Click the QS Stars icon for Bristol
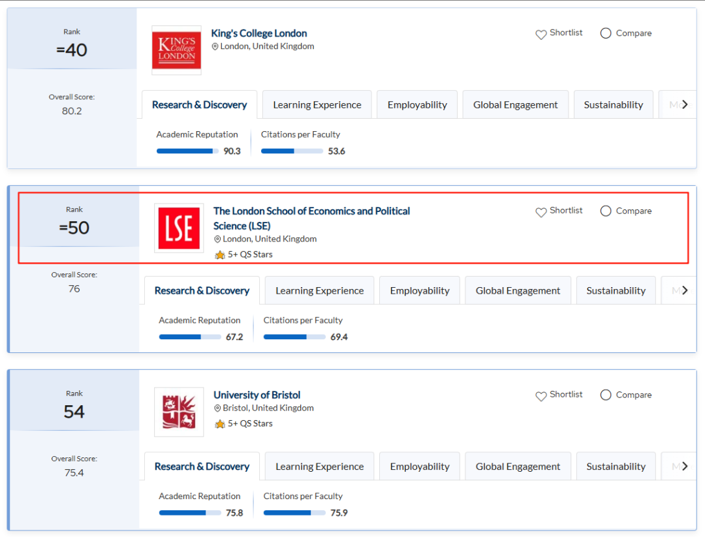Viewport: 705px width, 537px height. click(220, 423)
